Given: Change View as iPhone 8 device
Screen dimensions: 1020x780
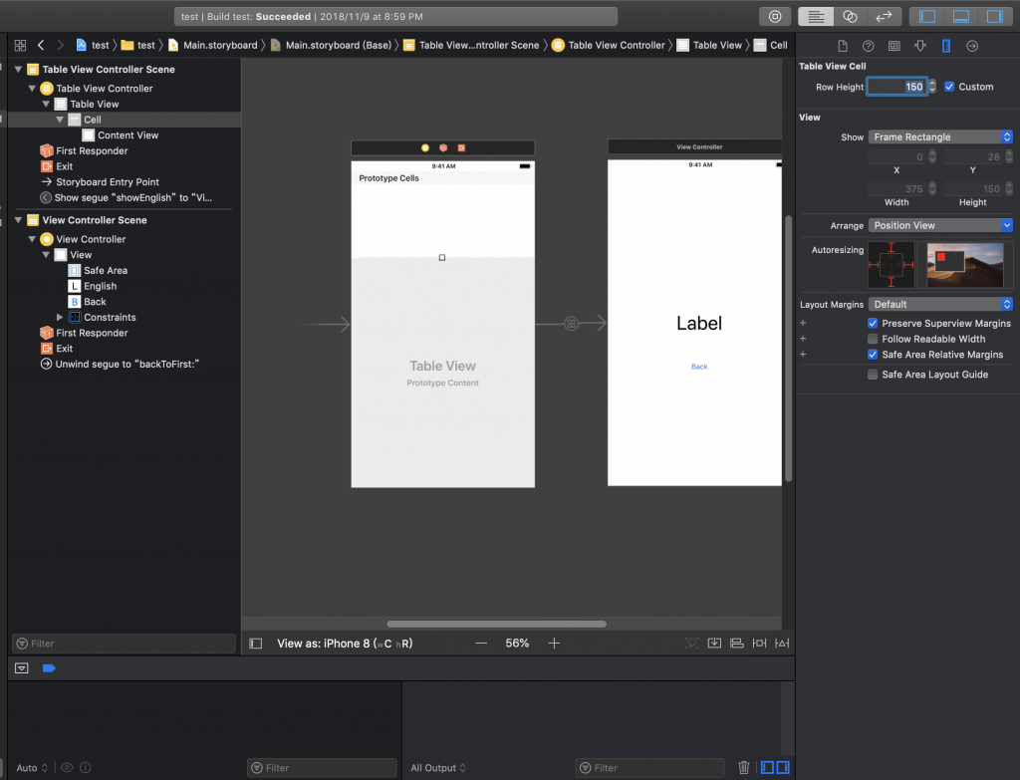Looking at the screenshot, I should point(345,644).
